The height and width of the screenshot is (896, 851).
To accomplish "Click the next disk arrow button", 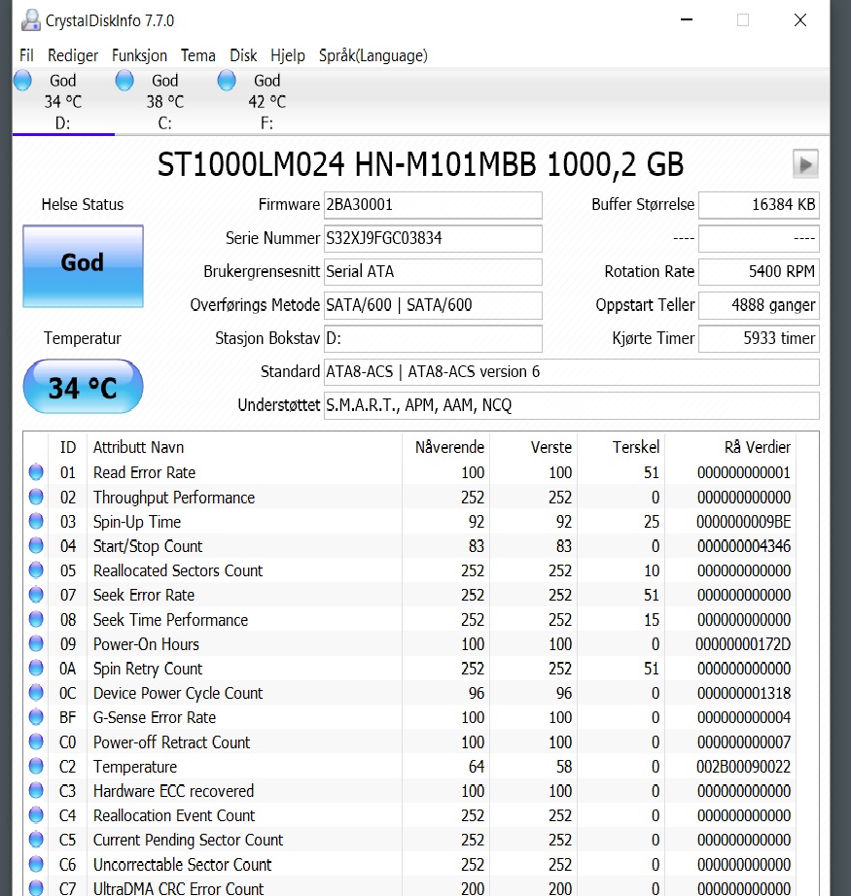I will click(805, 164).
